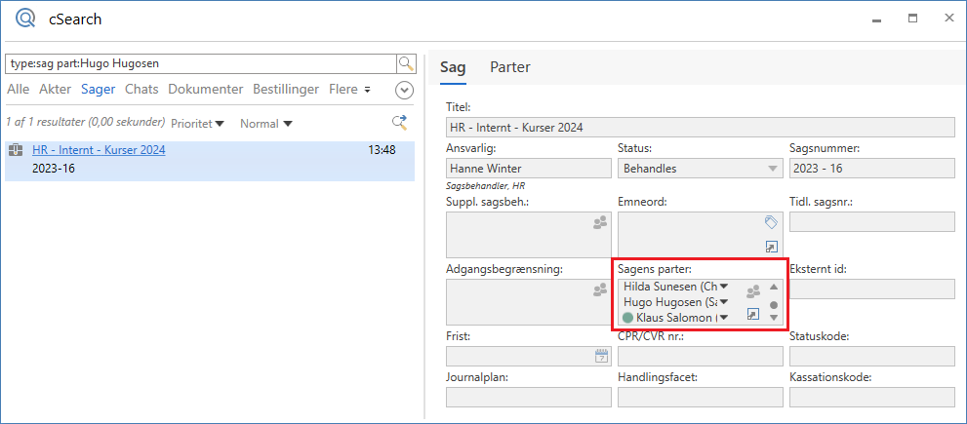Select the Alle filter tab

(18, 90)
